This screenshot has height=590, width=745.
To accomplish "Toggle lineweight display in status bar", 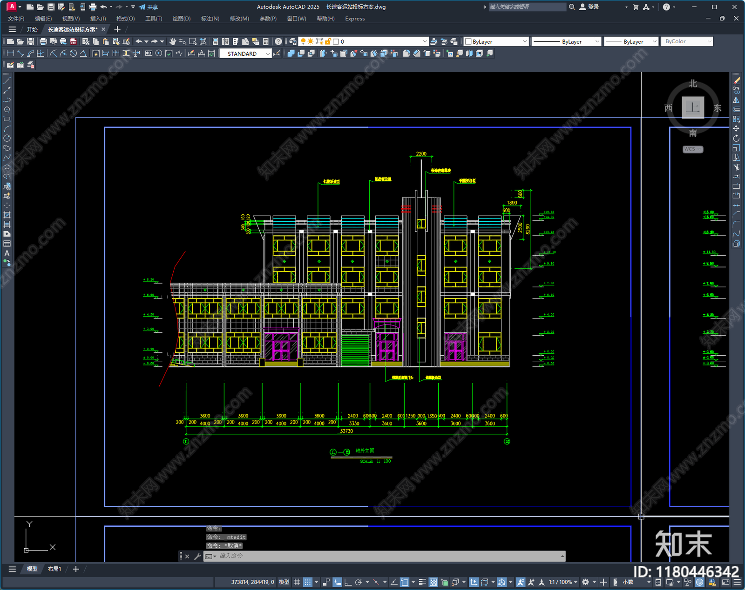I will 422,582.
